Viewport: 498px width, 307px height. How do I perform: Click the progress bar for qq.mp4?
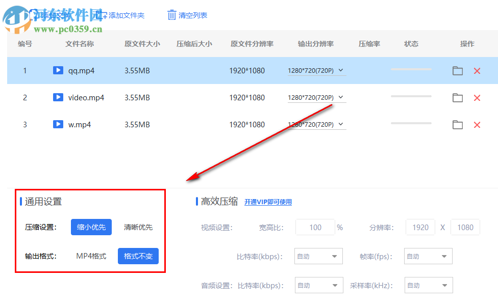pos(411,70)
